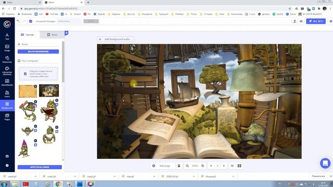Select the library scene background thumbnail
This screenshot has height=187, width=333.
tap(49, 90)
